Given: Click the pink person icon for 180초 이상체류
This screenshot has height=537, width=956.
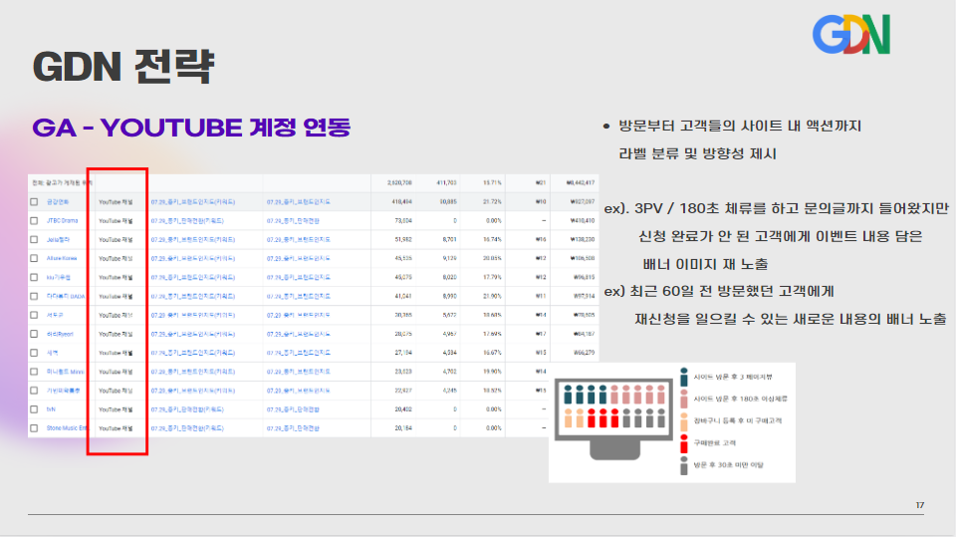Looking at the screenshot, I should [x=683, y=399].
